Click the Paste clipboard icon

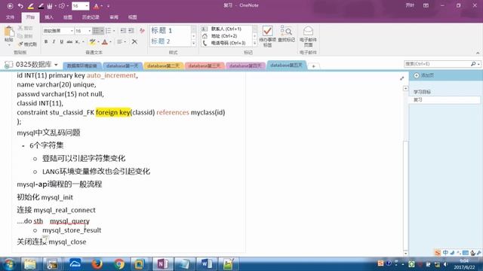tap(9, 32)
